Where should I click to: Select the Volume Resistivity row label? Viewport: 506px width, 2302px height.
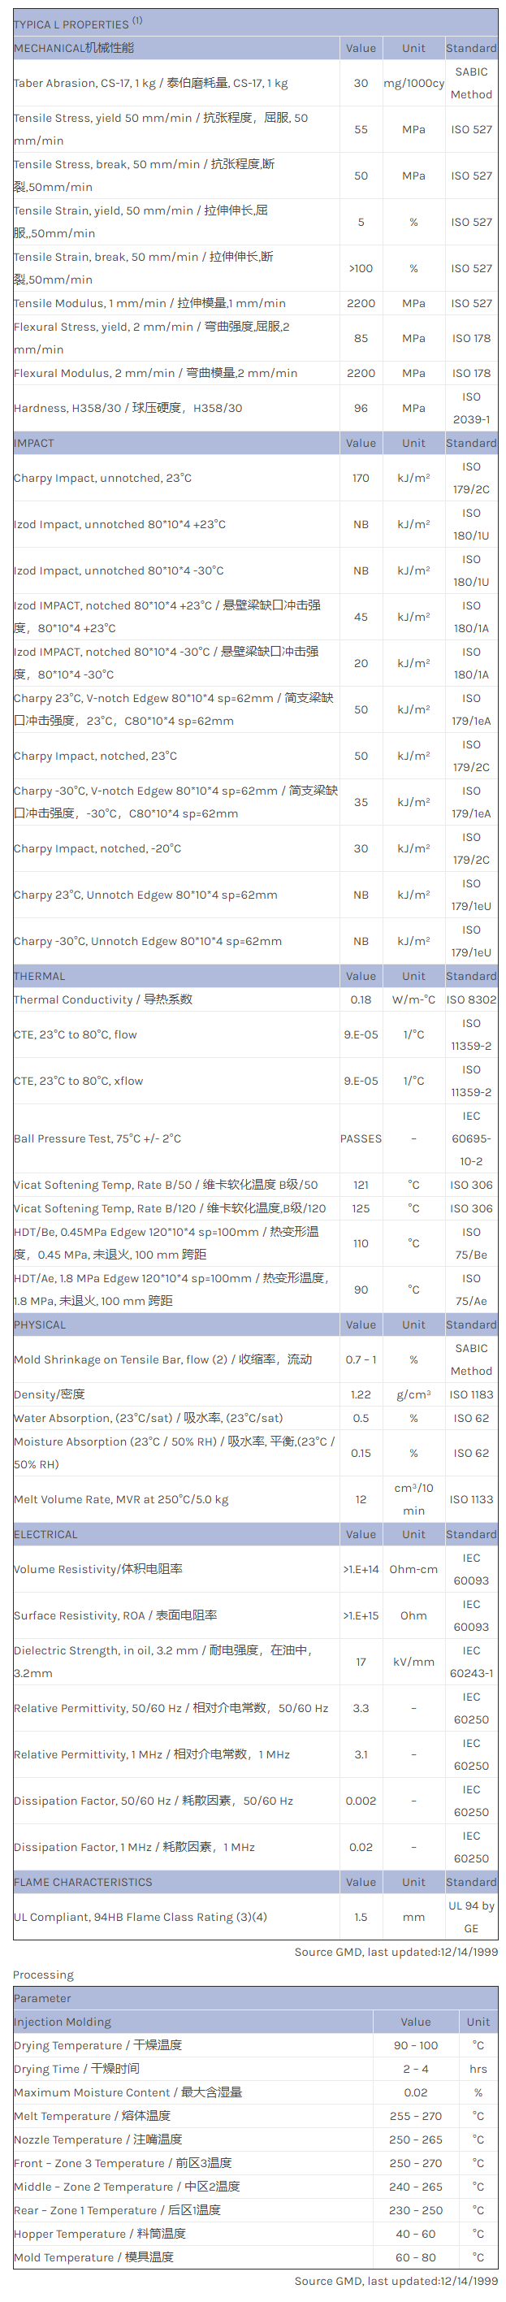tap(98, 1569)
